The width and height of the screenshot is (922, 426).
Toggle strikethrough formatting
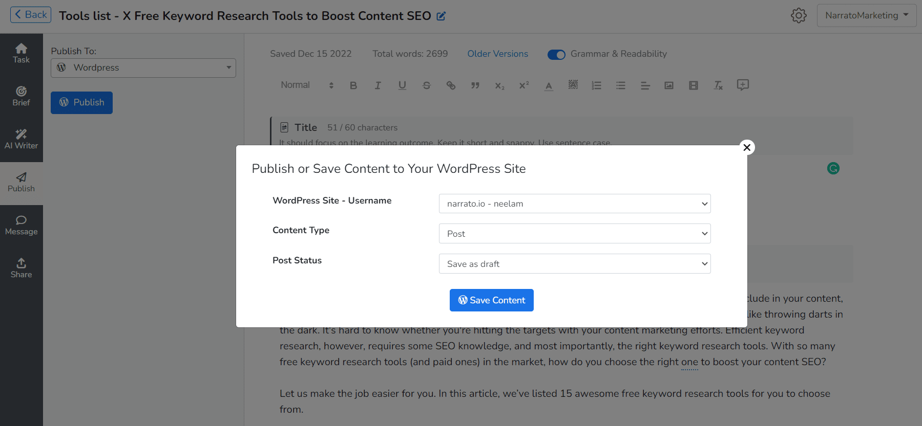[x=427, y=85]
